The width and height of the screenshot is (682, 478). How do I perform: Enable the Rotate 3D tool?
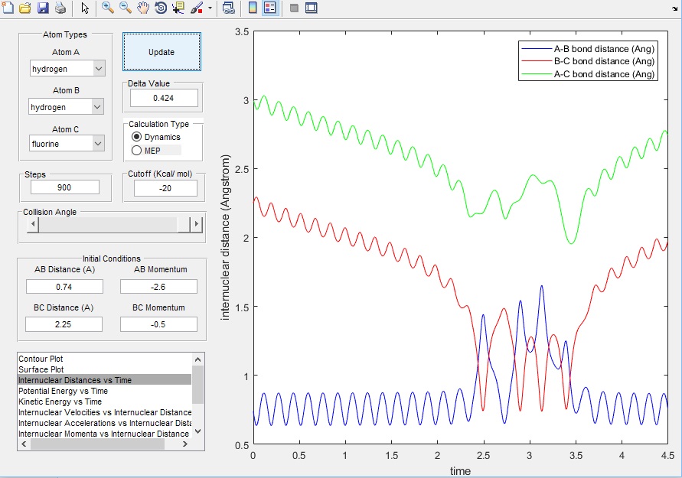pyautogui.click(x=161, y=8)
